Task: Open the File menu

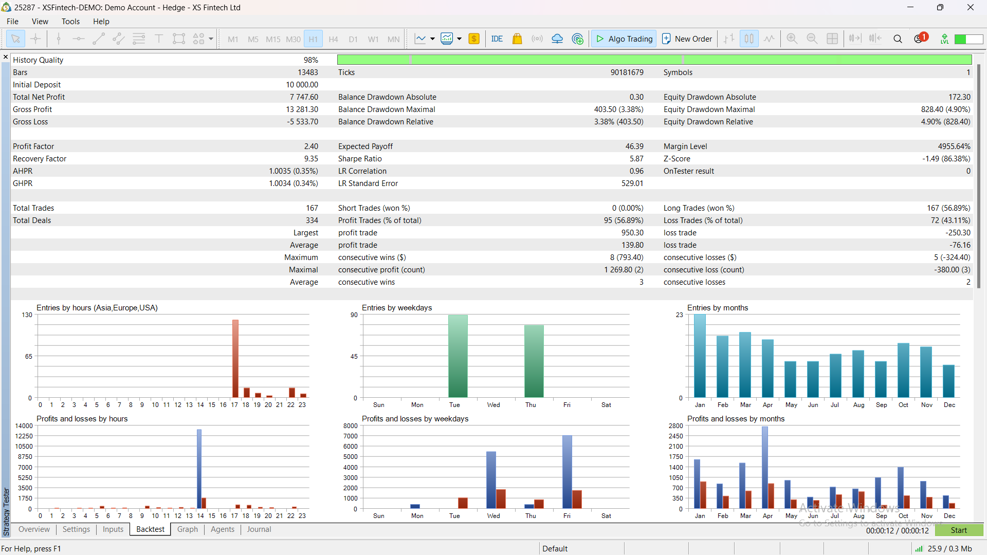Action: 12,22
